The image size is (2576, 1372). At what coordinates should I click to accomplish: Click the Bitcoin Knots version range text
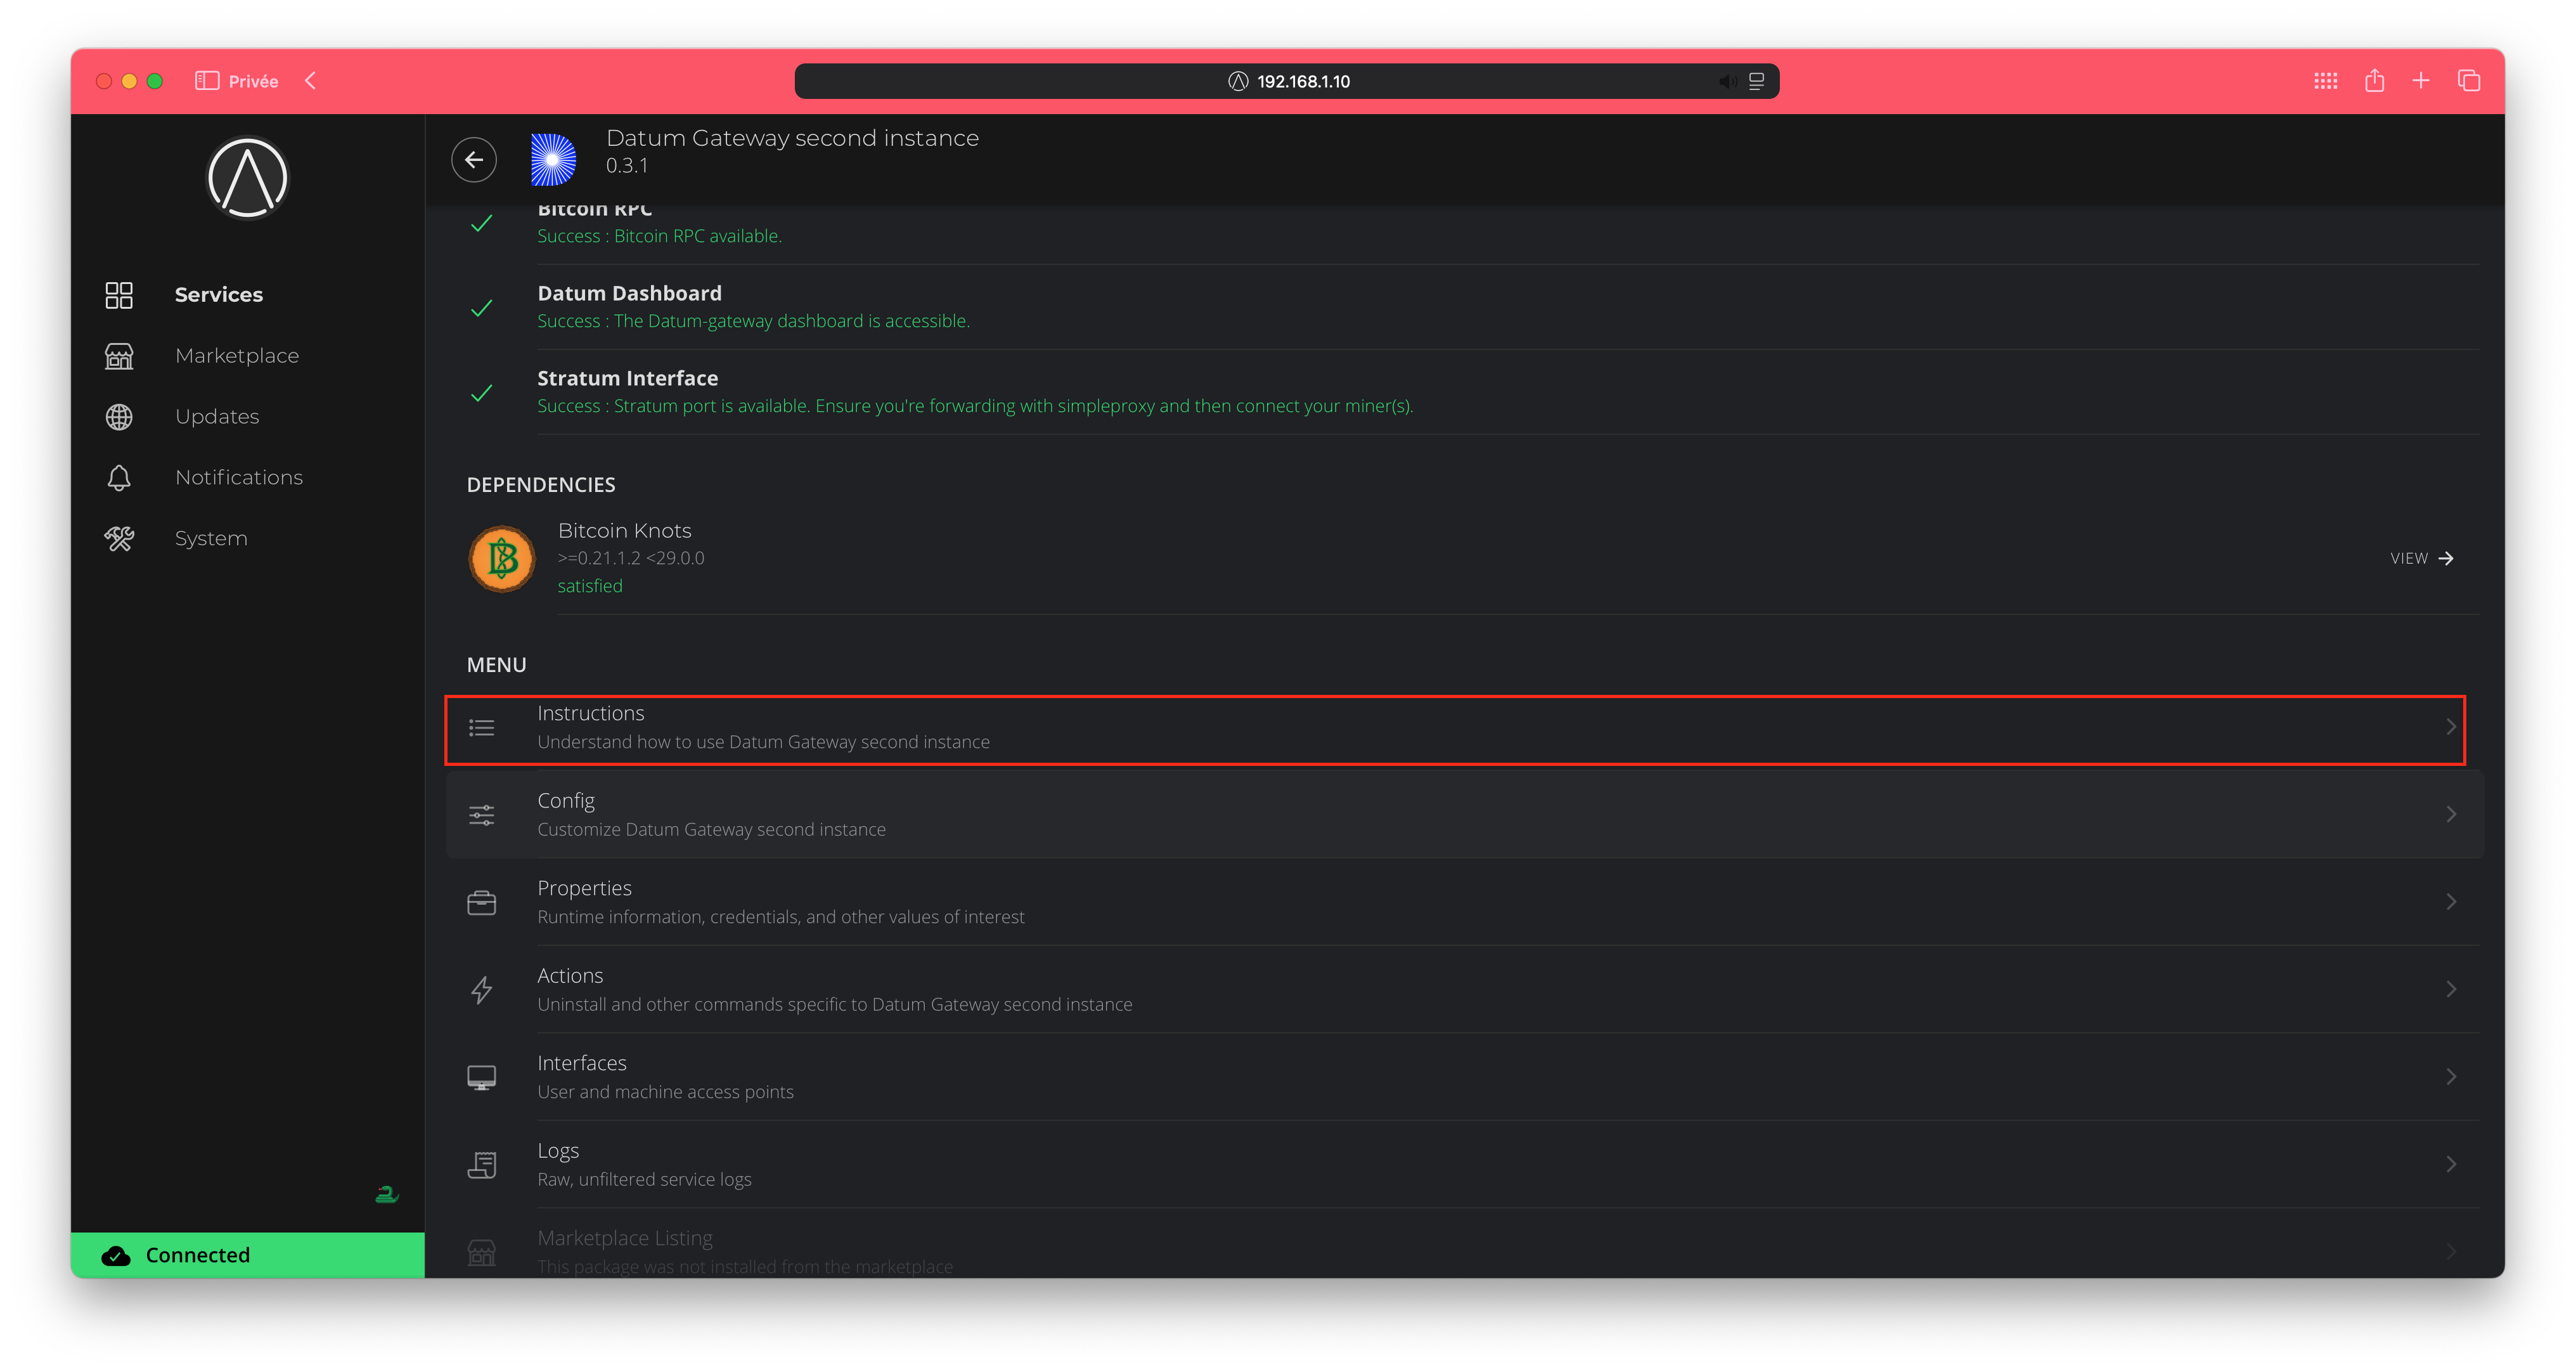pos(631,558)
